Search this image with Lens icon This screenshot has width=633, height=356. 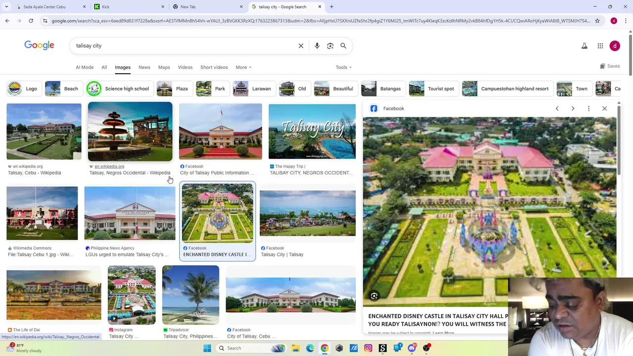(374, 296)
